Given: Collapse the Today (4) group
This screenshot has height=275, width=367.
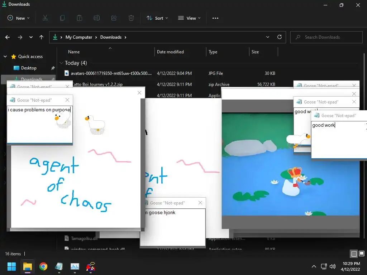Looking at the screenshot, I should (x=62, y=63).
